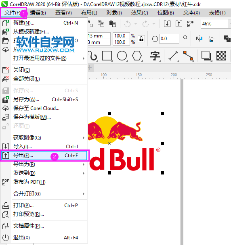The width and height of the screenshot is (231, 245).
Task: Click the mirror vertically icon
Action: [x=211, y=39]
